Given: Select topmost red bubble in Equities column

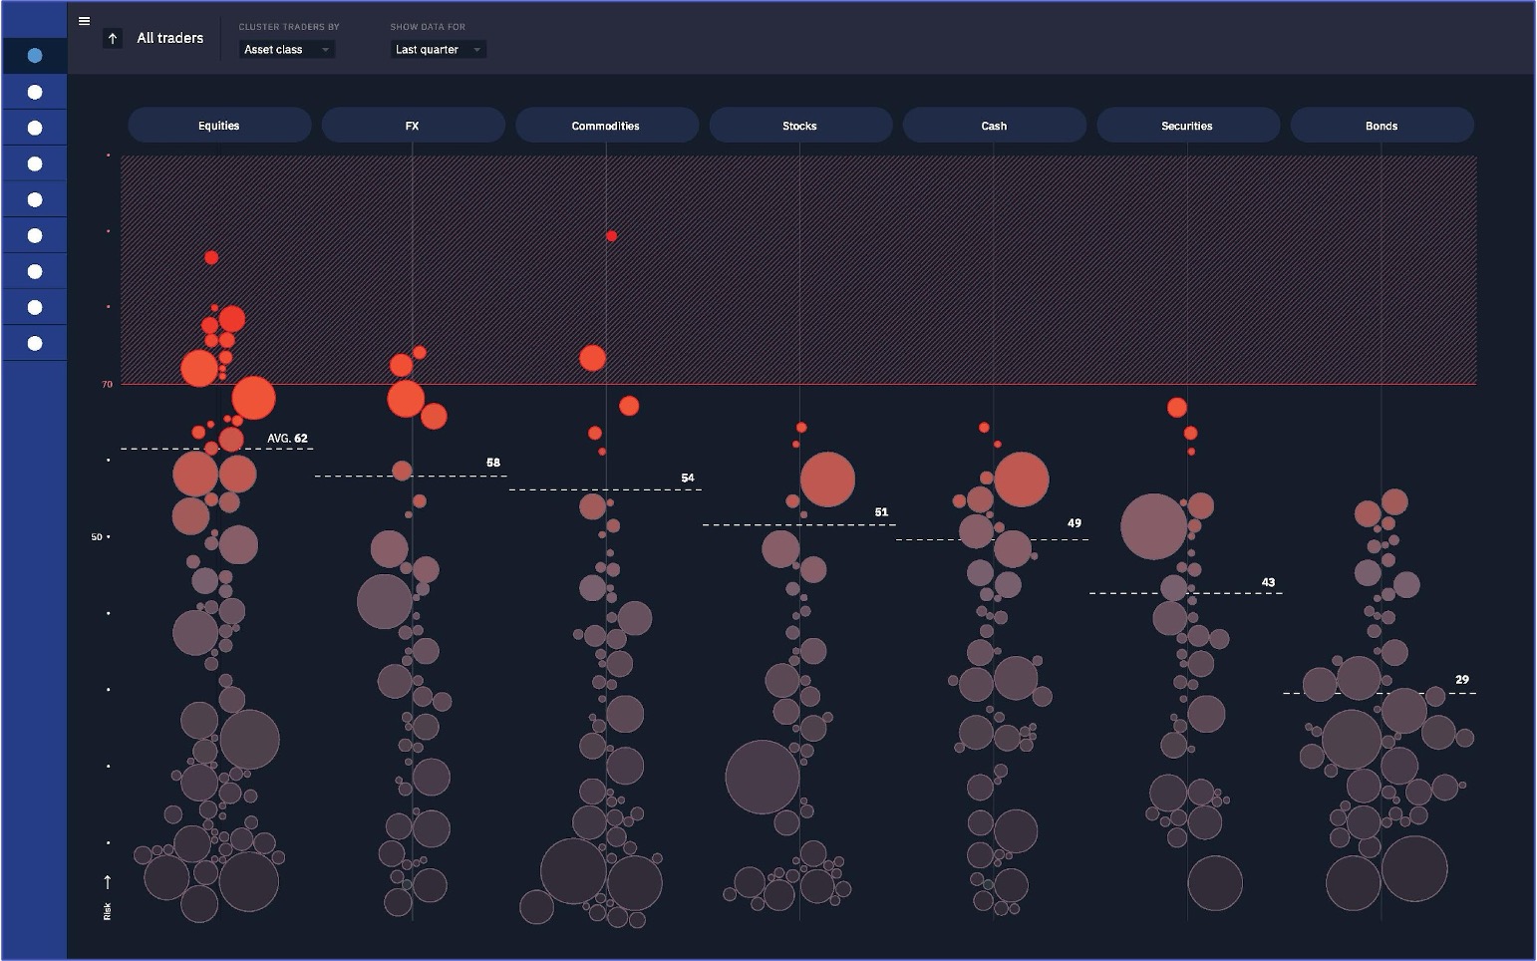Looking at the screenshot, I should click(x=211, y=257).
